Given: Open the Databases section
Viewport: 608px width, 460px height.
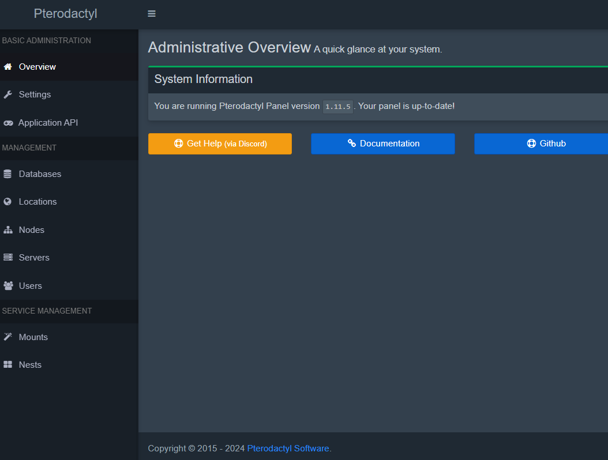Looking at the screenshot, I should tap(69, 174).
